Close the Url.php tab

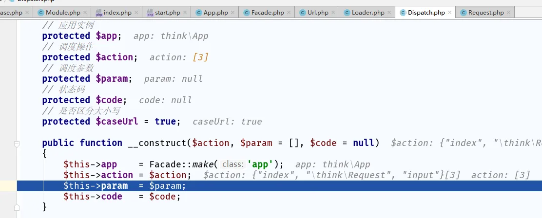(334, 13)
